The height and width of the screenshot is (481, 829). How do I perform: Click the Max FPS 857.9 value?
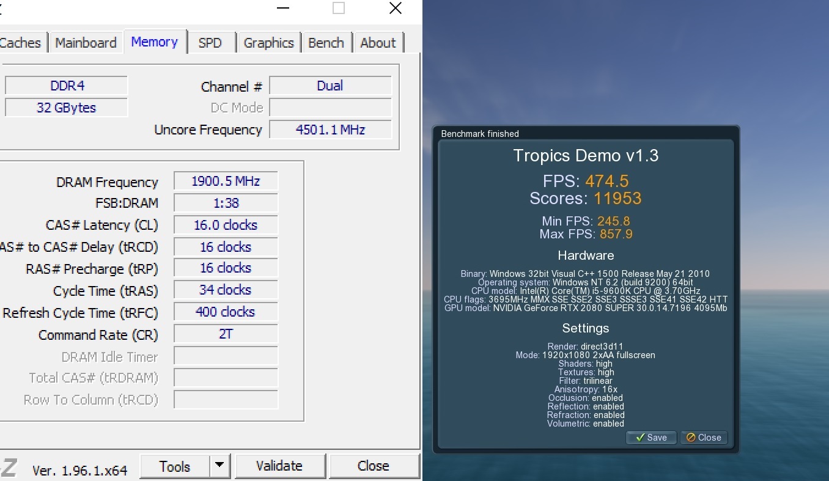pyautogui.click(x=586, y=234)
